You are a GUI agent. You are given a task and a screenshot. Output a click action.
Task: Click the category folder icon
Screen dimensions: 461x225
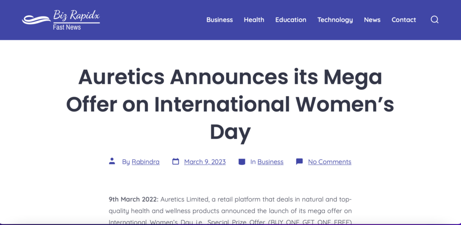pos(242,162)
